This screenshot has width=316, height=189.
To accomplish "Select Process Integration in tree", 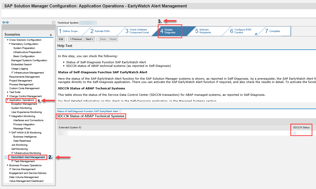I will pyautogui.click(x=24, y=124).
